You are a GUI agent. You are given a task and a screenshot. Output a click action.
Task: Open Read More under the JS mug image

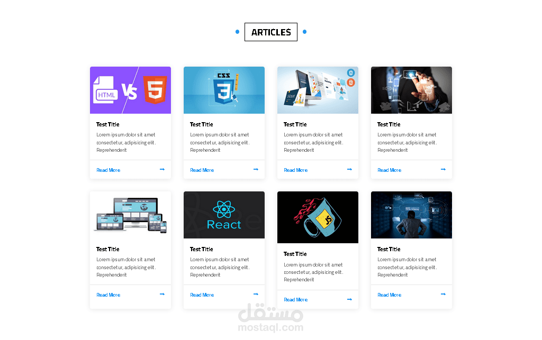[295, 300]
